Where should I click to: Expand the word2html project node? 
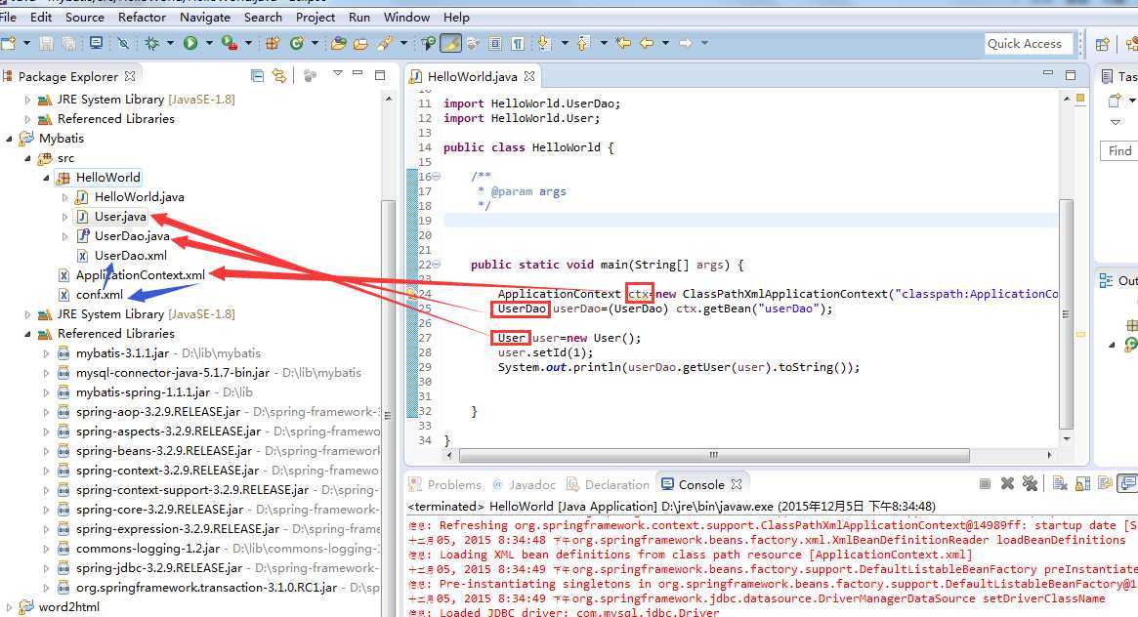point(10,607)
